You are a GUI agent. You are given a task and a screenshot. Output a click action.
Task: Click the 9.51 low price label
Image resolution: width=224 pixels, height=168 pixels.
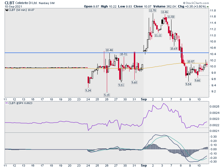pos(121,85)
